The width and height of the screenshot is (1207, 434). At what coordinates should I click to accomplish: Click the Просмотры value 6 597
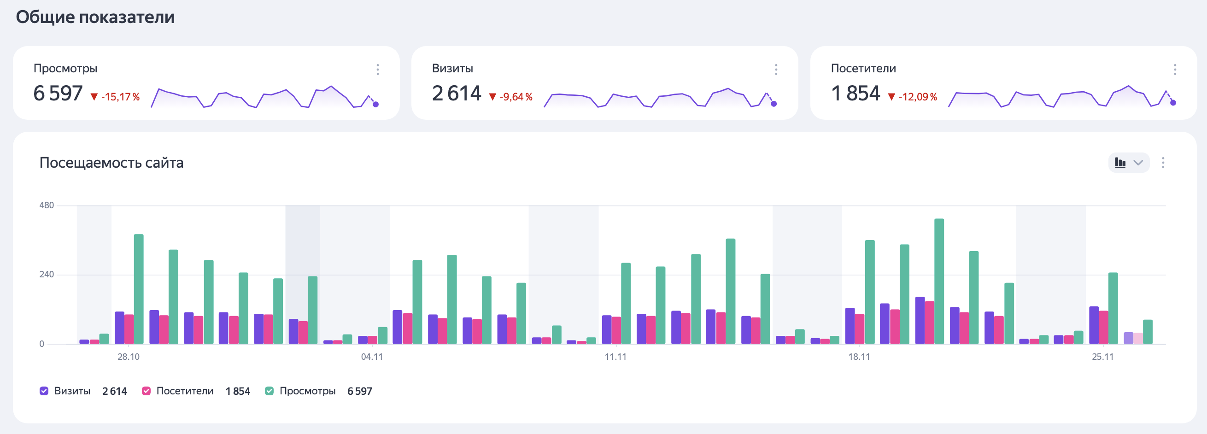58,94
